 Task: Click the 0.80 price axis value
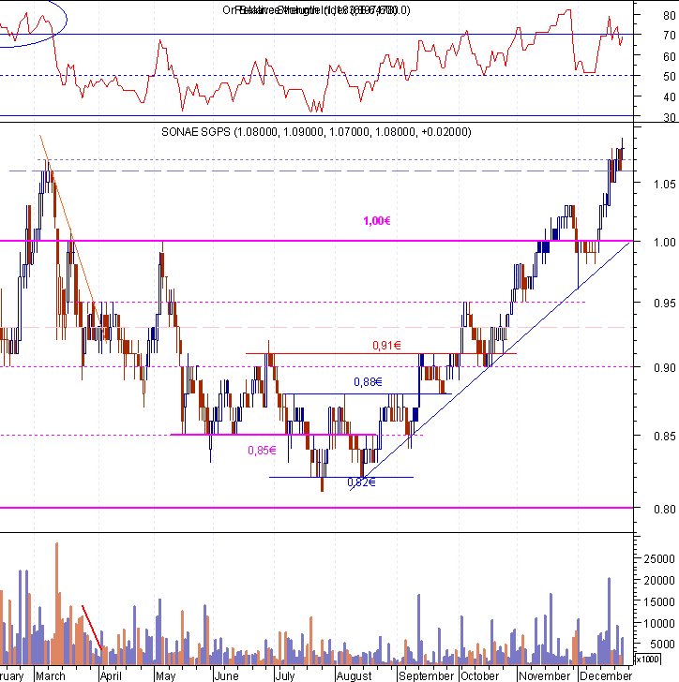(665, 509)
